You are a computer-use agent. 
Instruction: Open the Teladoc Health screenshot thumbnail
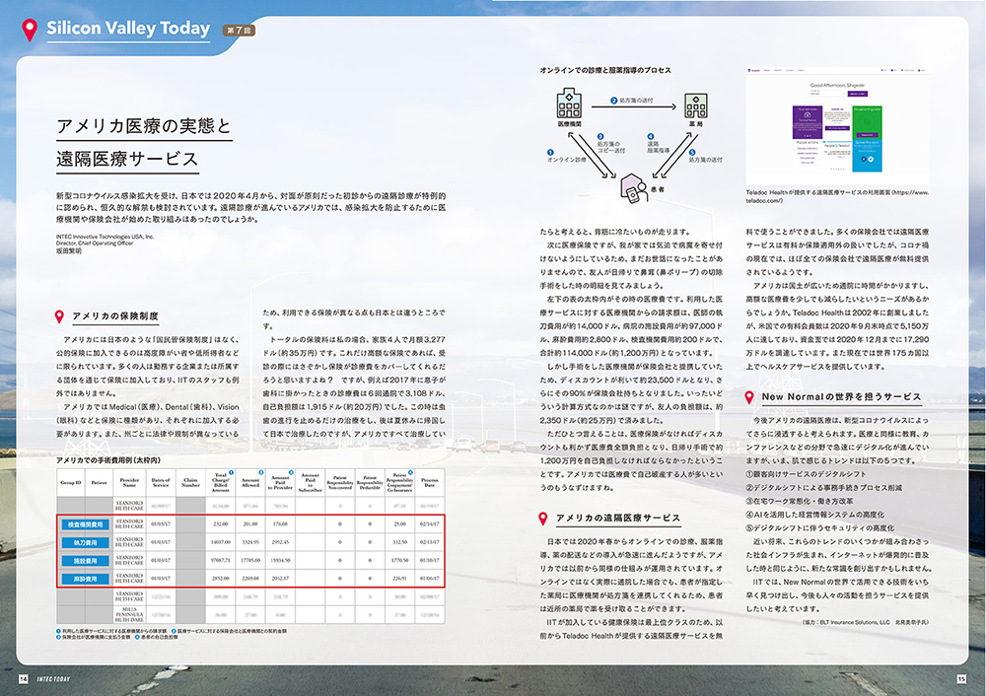837,126
